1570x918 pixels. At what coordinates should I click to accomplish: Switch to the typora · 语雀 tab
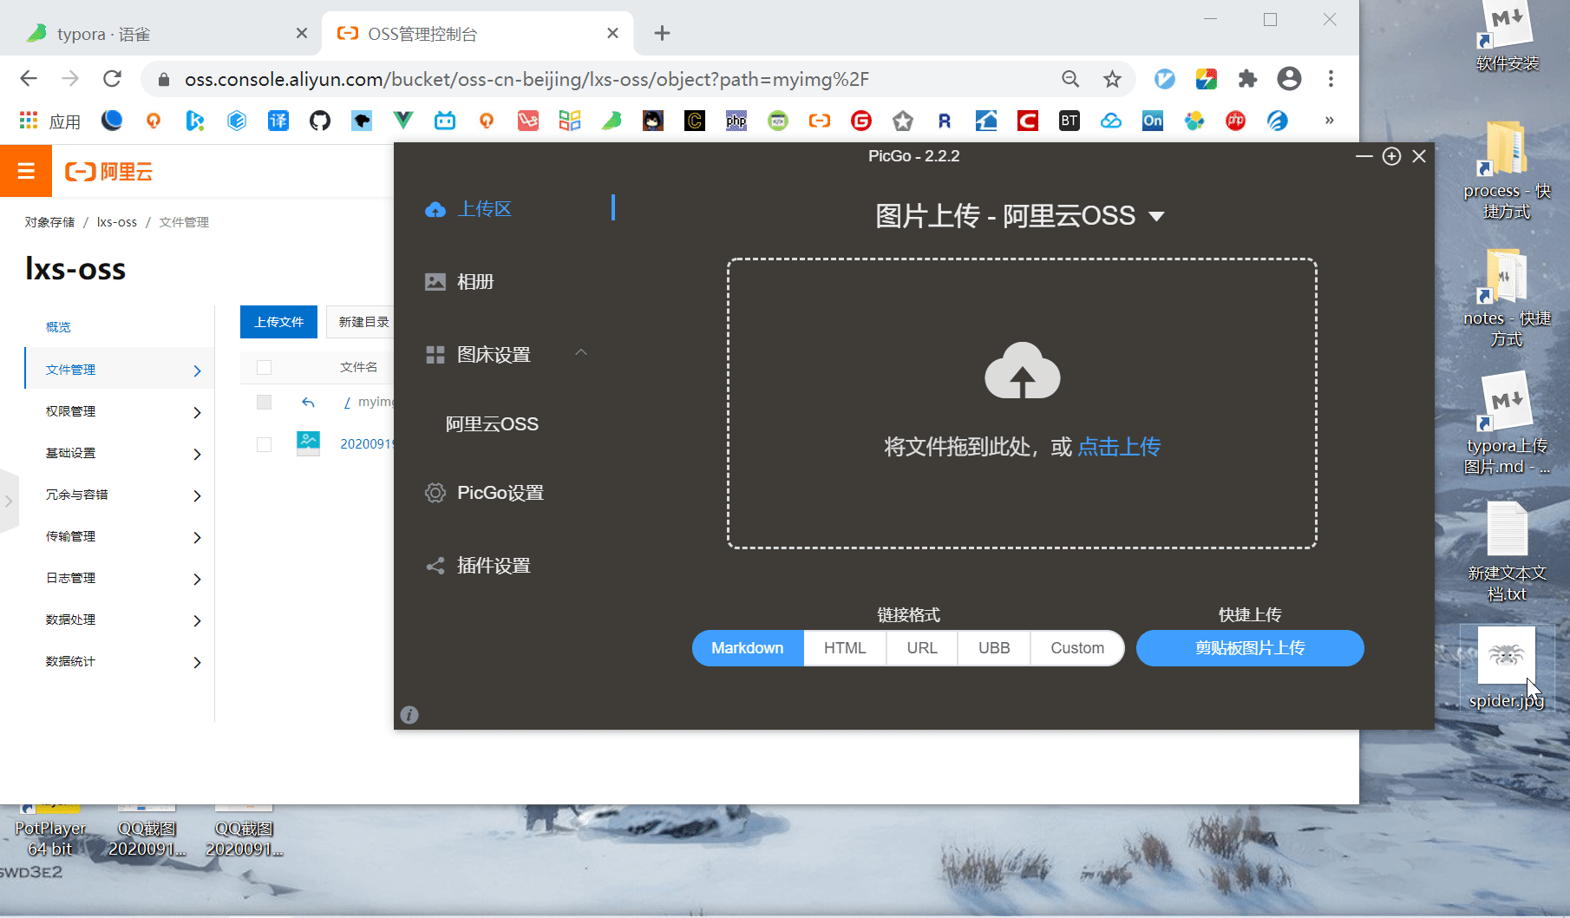coord(156,34)
